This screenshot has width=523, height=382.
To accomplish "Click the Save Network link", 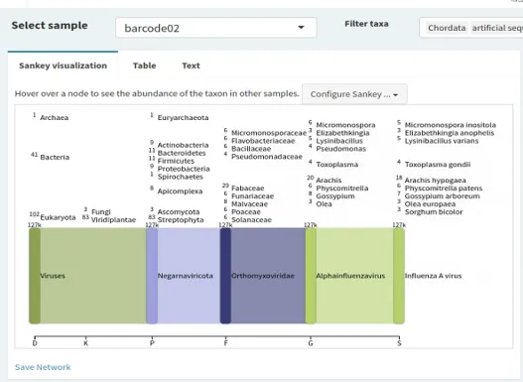I will pyautogui.click(x=43, y=367).
